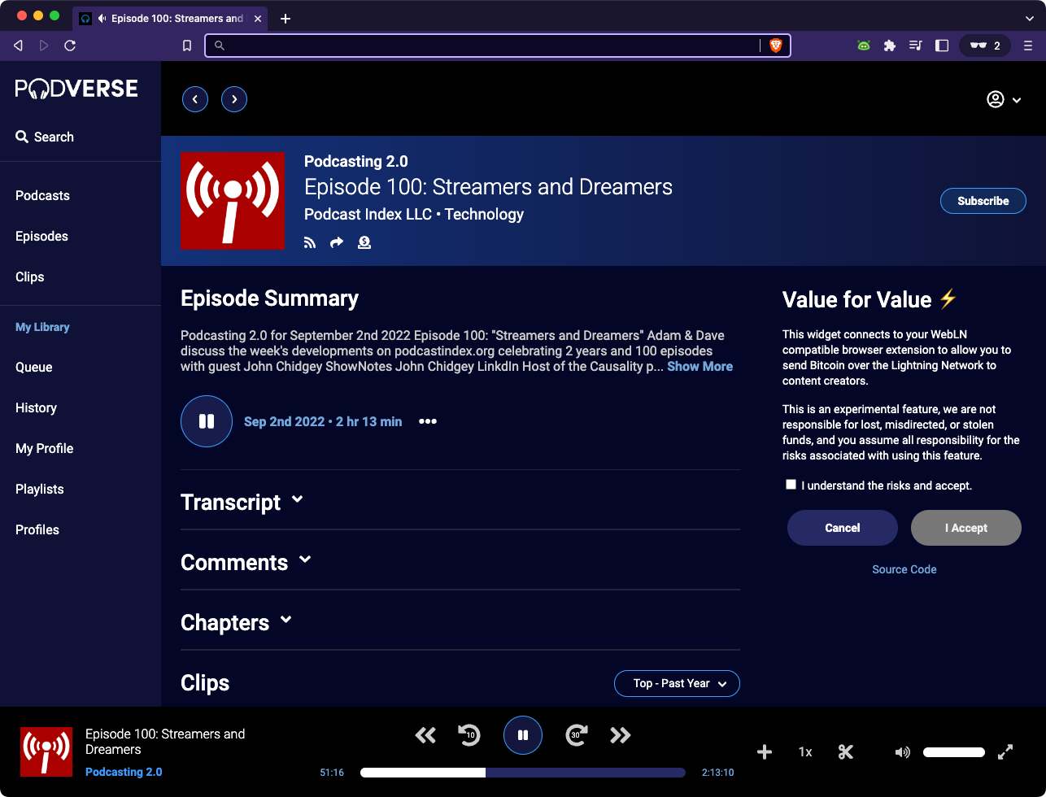Viewport: 1046px width, 797px height.
Task: Open a new browser tab
Action: tap(285, 19)
